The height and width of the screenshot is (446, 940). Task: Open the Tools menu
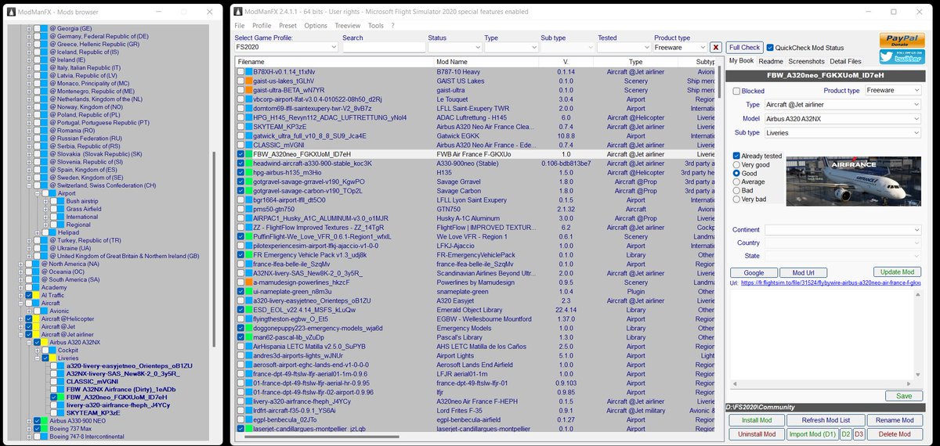tap(376, 26)
